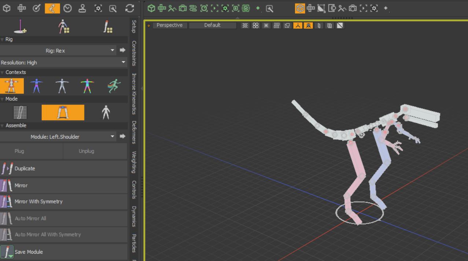
Task: Click the white cross-shaped icon in the left toolbar
Action: (x=22, y=8)
